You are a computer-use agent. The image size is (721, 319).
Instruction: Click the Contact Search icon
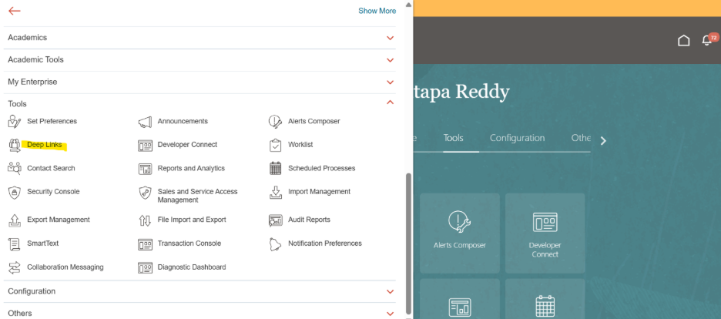click(x=15, y=168)
